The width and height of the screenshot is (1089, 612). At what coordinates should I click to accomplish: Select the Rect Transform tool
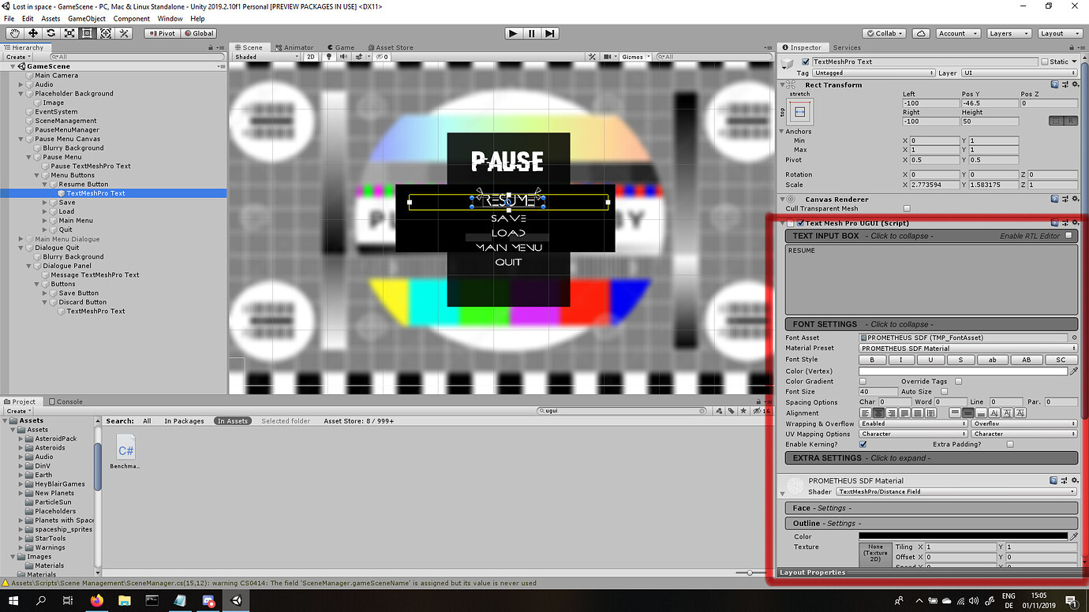[x=88, y=32]
